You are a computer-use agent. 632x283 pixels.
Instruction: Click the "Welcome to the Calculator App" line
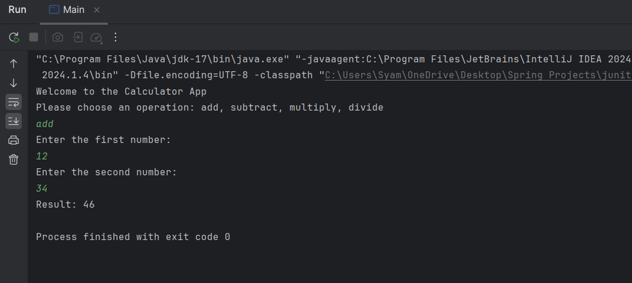[x=121, y=92]
